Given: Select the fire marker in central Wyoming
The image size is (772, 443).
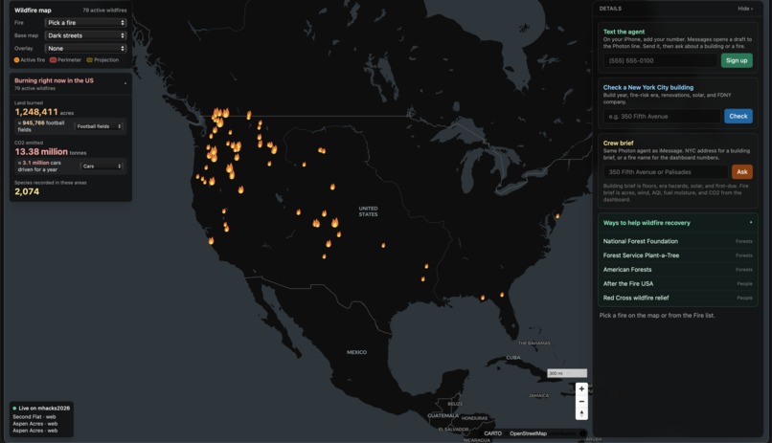Looking at the screenshot, I should (332, 187).
